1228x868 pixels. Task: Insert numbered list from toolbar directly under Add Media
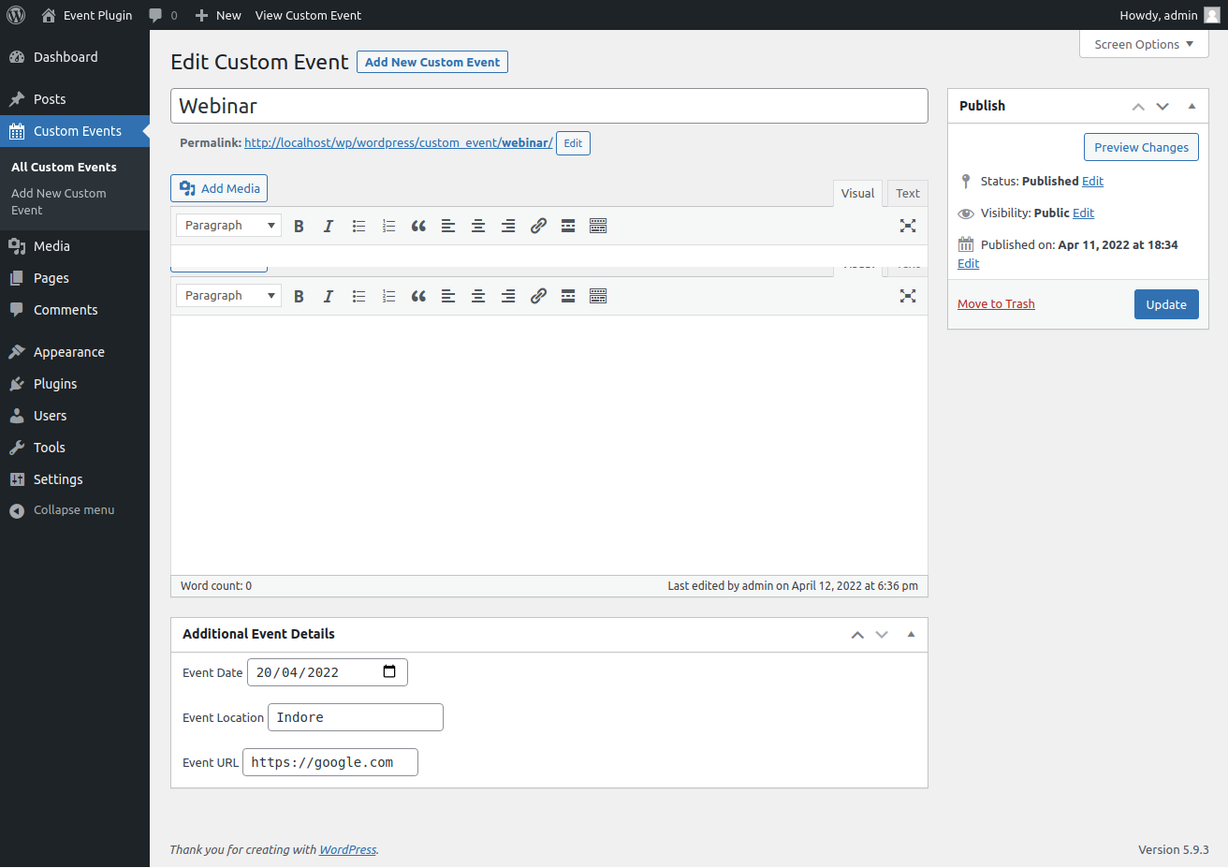pyautogui.click(x=388, y=226)
